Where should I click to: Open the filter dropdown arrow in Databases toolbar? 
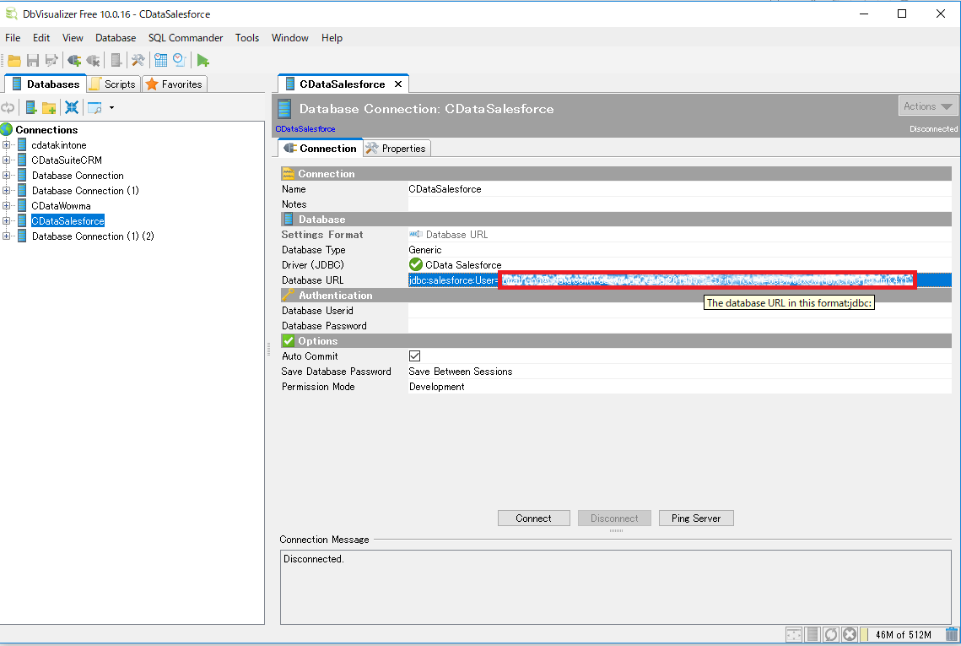(x=111, y=108)
